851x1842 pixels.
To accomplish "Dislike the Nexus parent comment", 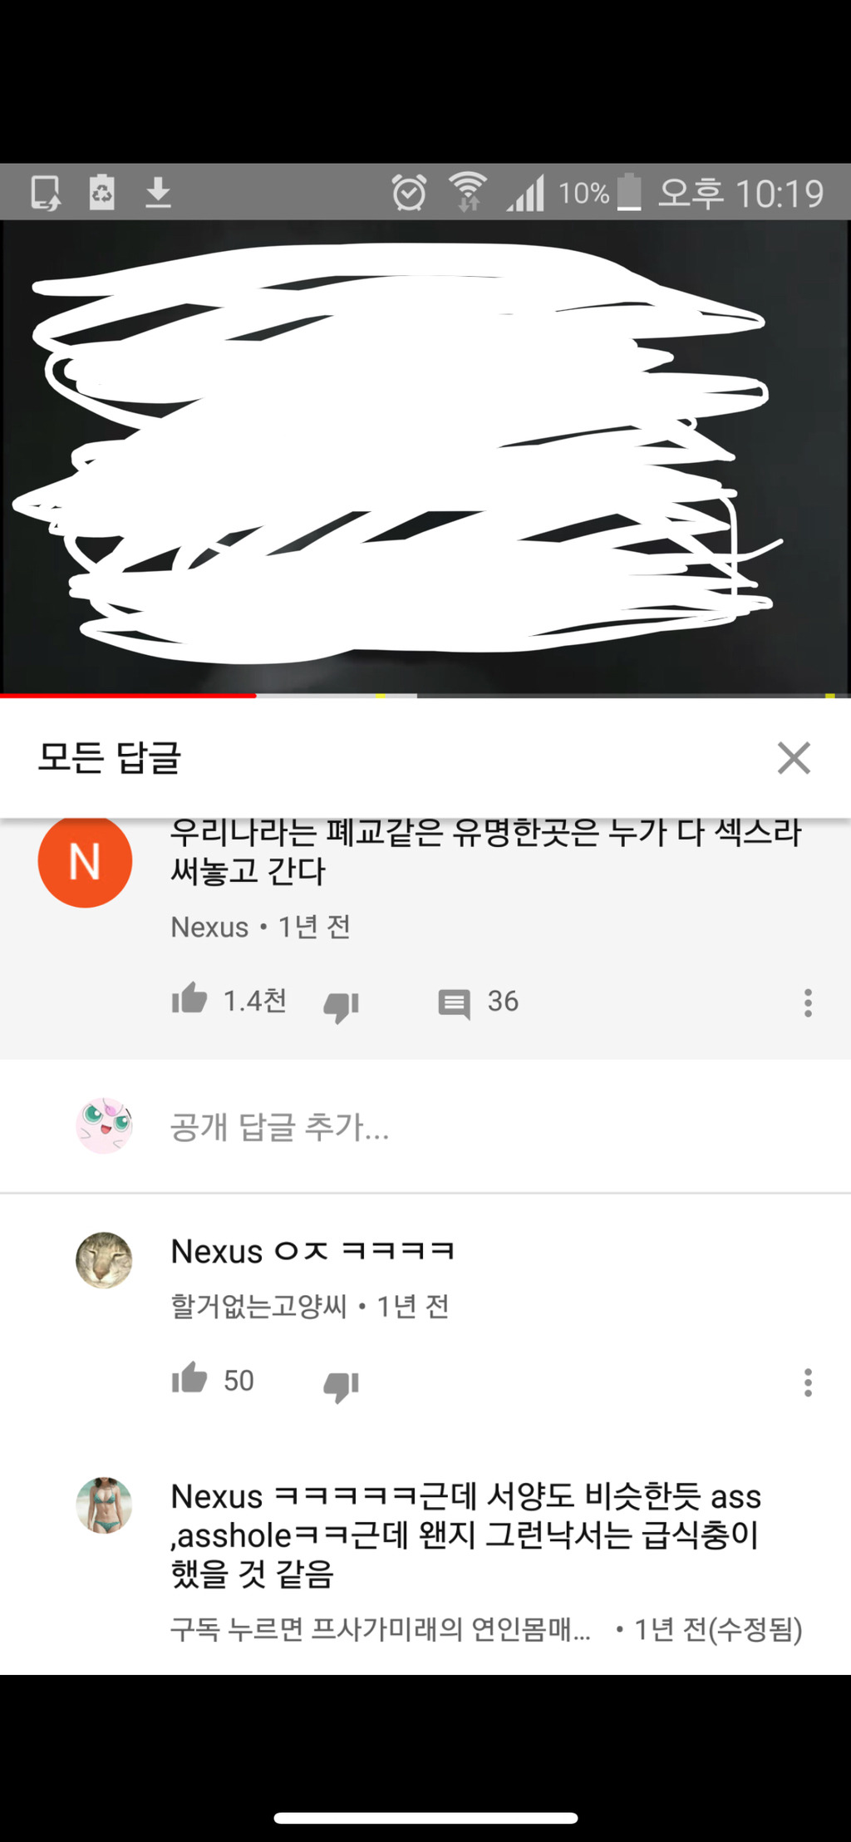I will pyautogui.click(x=341, y=1006).
